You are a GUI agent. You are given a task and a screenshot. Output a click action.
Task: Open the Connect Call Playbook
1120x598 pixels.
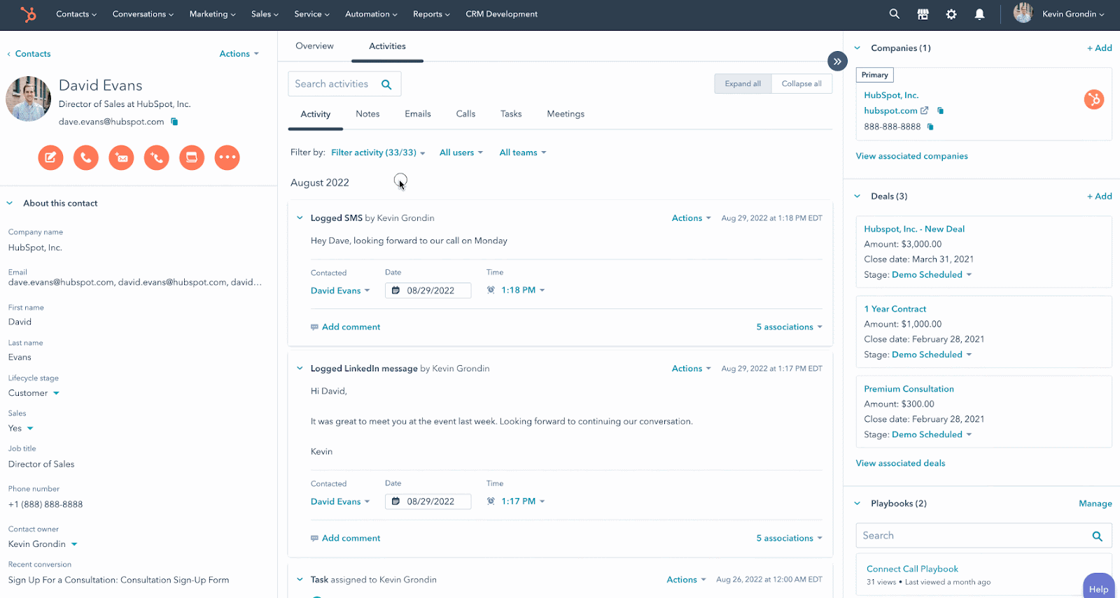[x=912, y=569]
